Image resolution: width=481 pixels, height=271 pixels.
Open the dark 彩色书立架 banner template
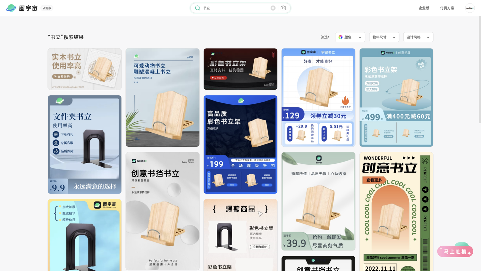pos(240,69)
